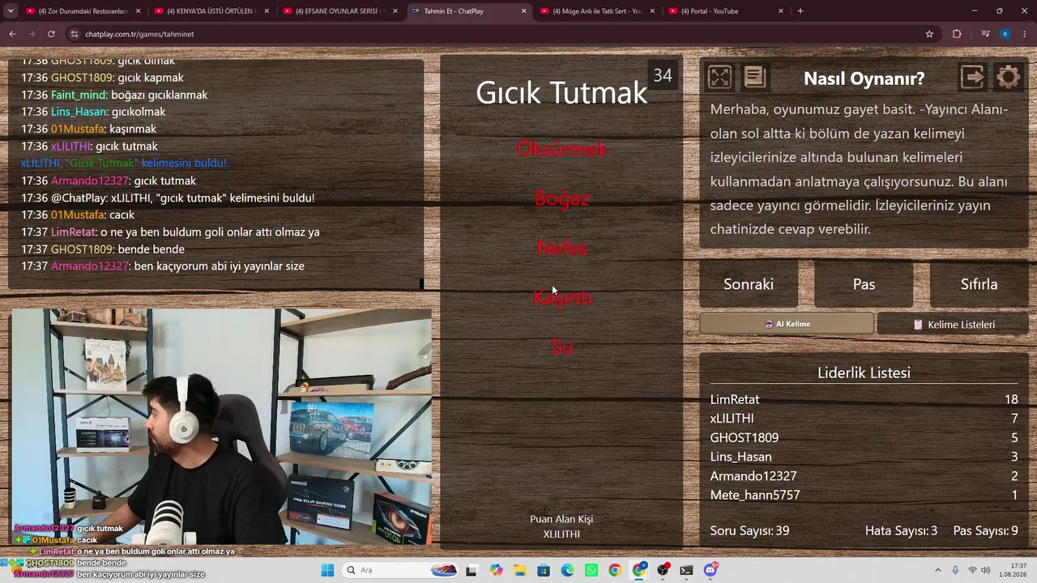Click chat message "ben kaçıyorum abi iyi yayınlar size"
Image resolution: width=1037 pixels, height=583 pixels.
219,266
